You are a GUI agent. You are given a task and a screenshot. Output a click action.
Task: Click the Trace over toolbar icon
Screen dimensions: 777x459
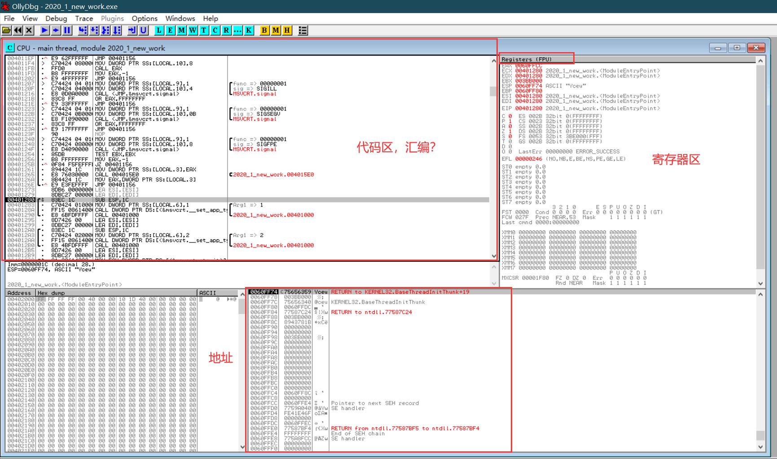(x=117, y=30)
